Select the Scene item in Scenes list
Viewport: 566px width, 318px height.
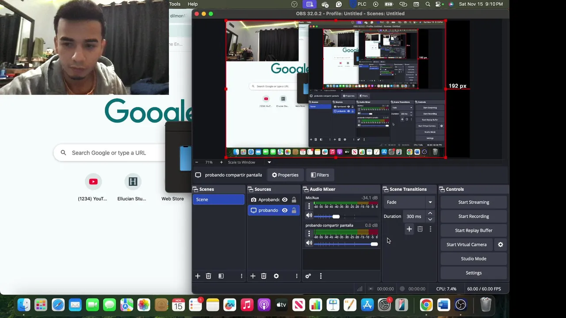tap(218, 200)
